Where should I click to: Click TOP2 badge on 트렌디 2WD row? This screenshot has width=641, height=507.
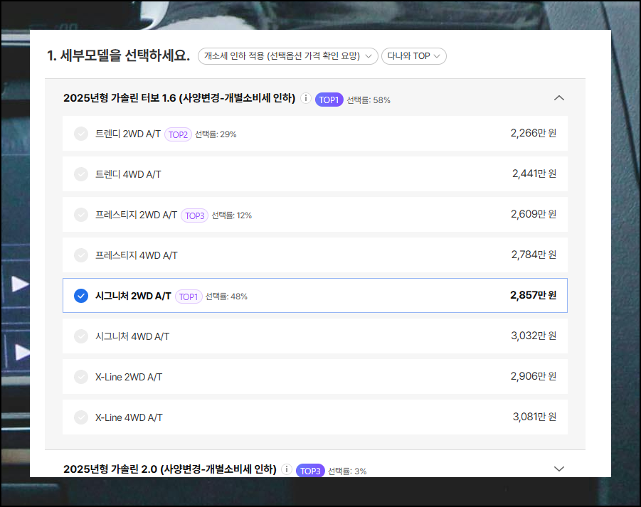click(179, 134)
